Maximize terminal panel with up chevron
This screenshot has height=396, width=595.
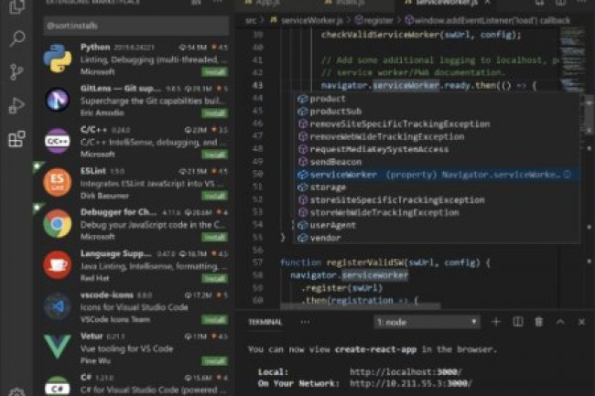tap(560, 322)
